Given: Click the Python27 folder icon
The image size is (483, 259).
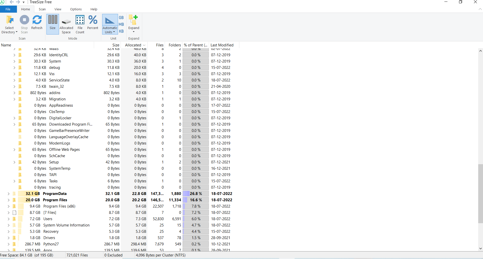Looking at the screenshot, I should tap(14, 244).
